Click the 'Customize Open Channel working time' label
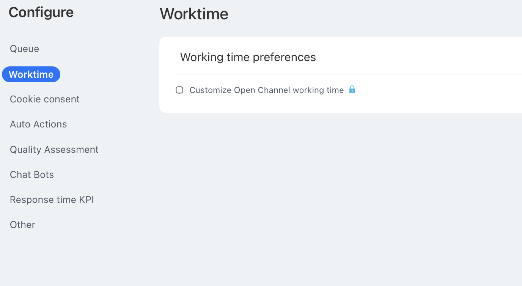Image resolution: width=522 pixels, height=286 pixels. pos(266,90)
